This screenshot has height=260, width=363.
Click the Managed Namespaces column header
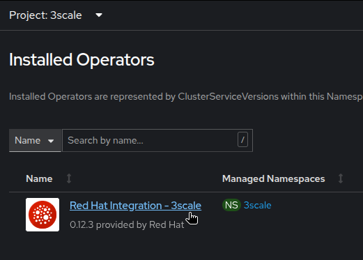click(274, 178)
